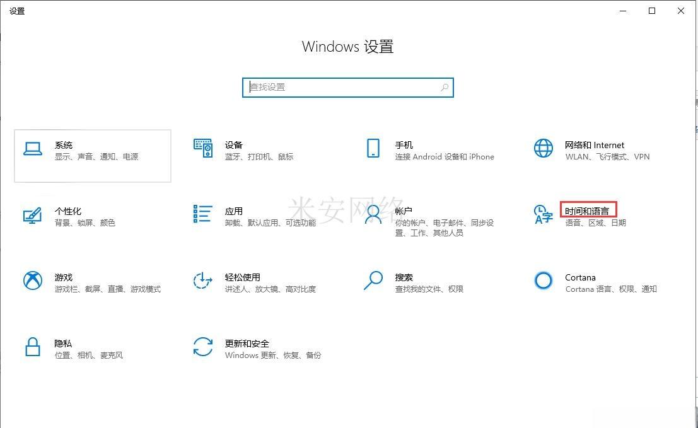Click Windows 更新、恢复、备份 description
Image resolution: width=698 pixels, height=428 pixels.
[x=273, y=355]
